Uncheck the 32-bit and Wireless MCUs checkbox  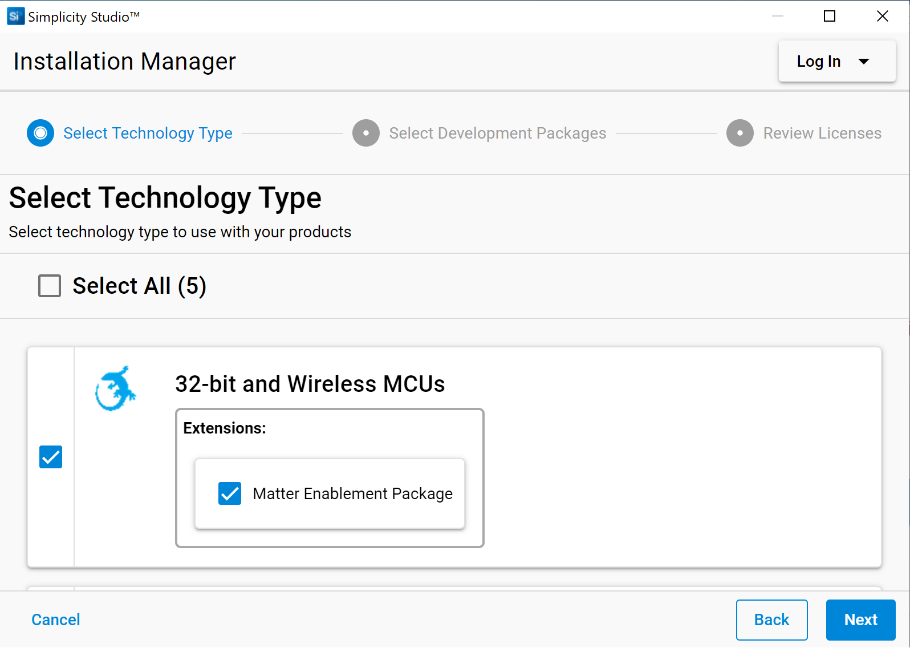click(51, 457)
